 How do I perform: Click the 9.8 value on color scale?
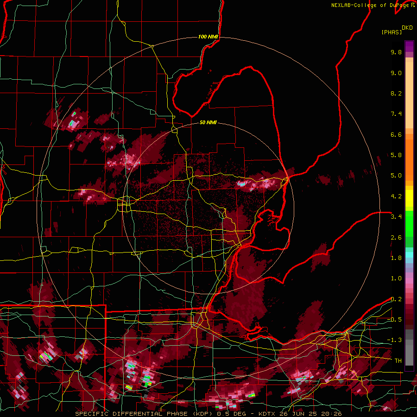point(396,52)
